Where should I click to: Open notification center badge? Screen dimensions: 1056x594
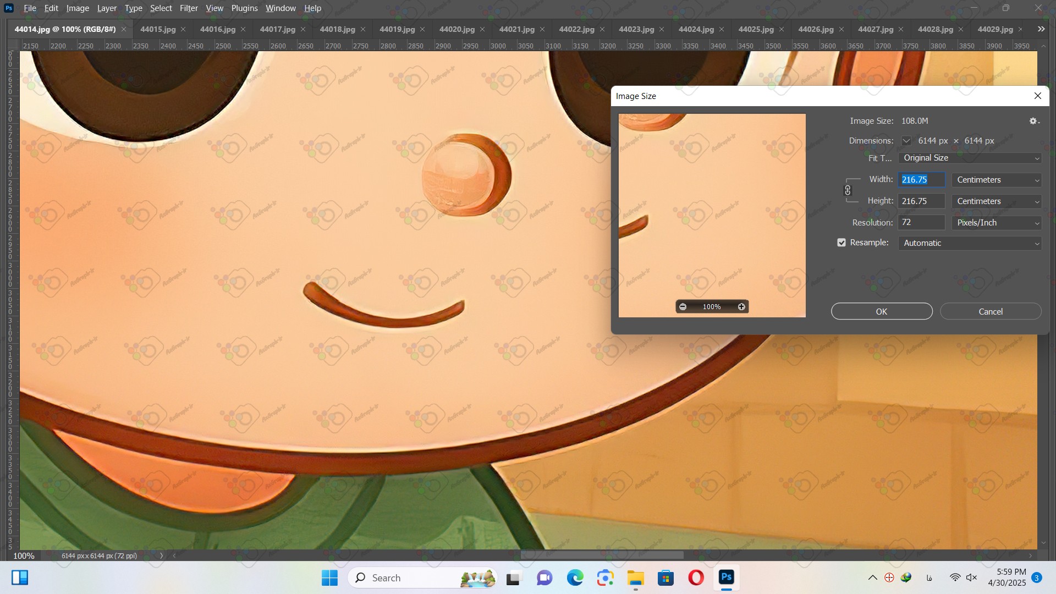click(1037, 578)
